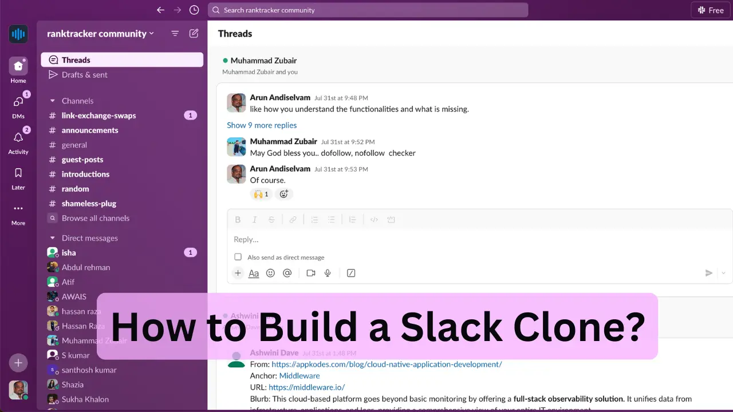Start an ordered list in the reply
733x412 pixels.
pos(314,220)
